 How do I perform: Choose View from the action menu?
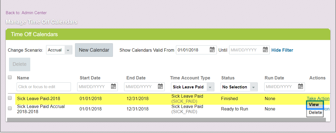pos(315,105)
